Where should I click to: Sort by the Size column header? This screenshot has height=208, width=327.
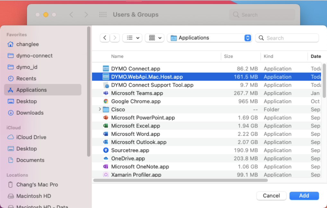pos(228,56)
